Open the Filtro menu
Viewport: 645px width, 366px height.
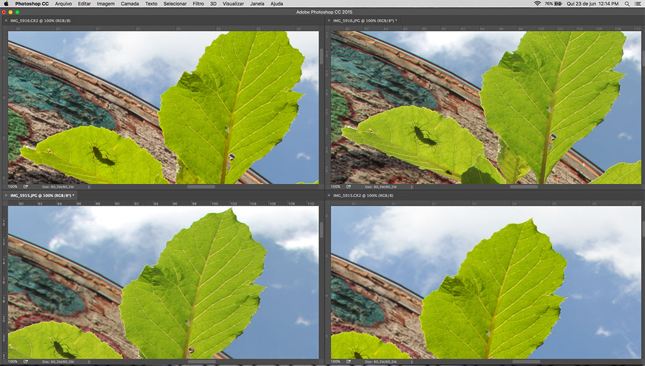[x=198, y=4]
